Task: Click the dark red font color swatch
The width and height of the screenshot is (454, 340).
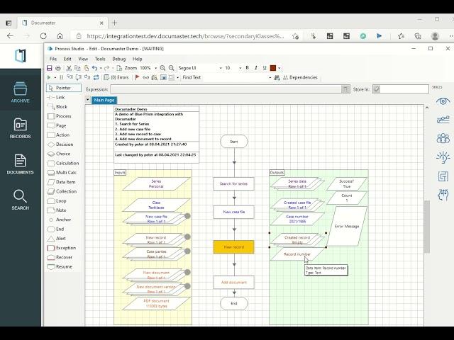Action: point(272,68)
